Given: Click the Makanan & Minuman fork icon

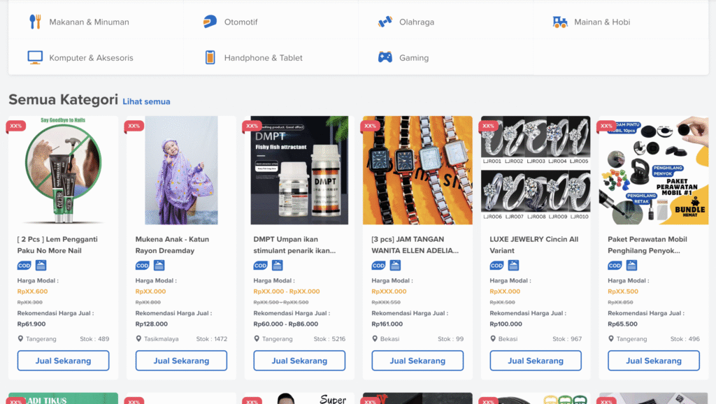Looking at the screenshot, I should click(x=35, y=22).
